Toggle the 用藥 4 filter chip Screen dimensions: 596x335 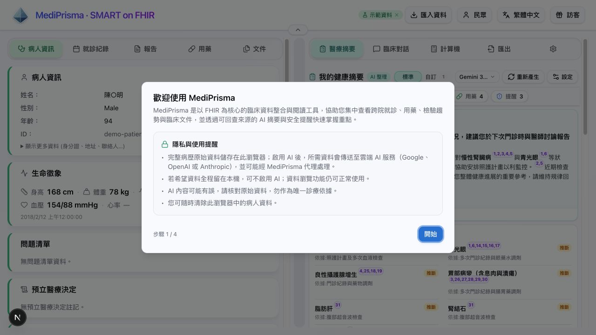[470, 97]
